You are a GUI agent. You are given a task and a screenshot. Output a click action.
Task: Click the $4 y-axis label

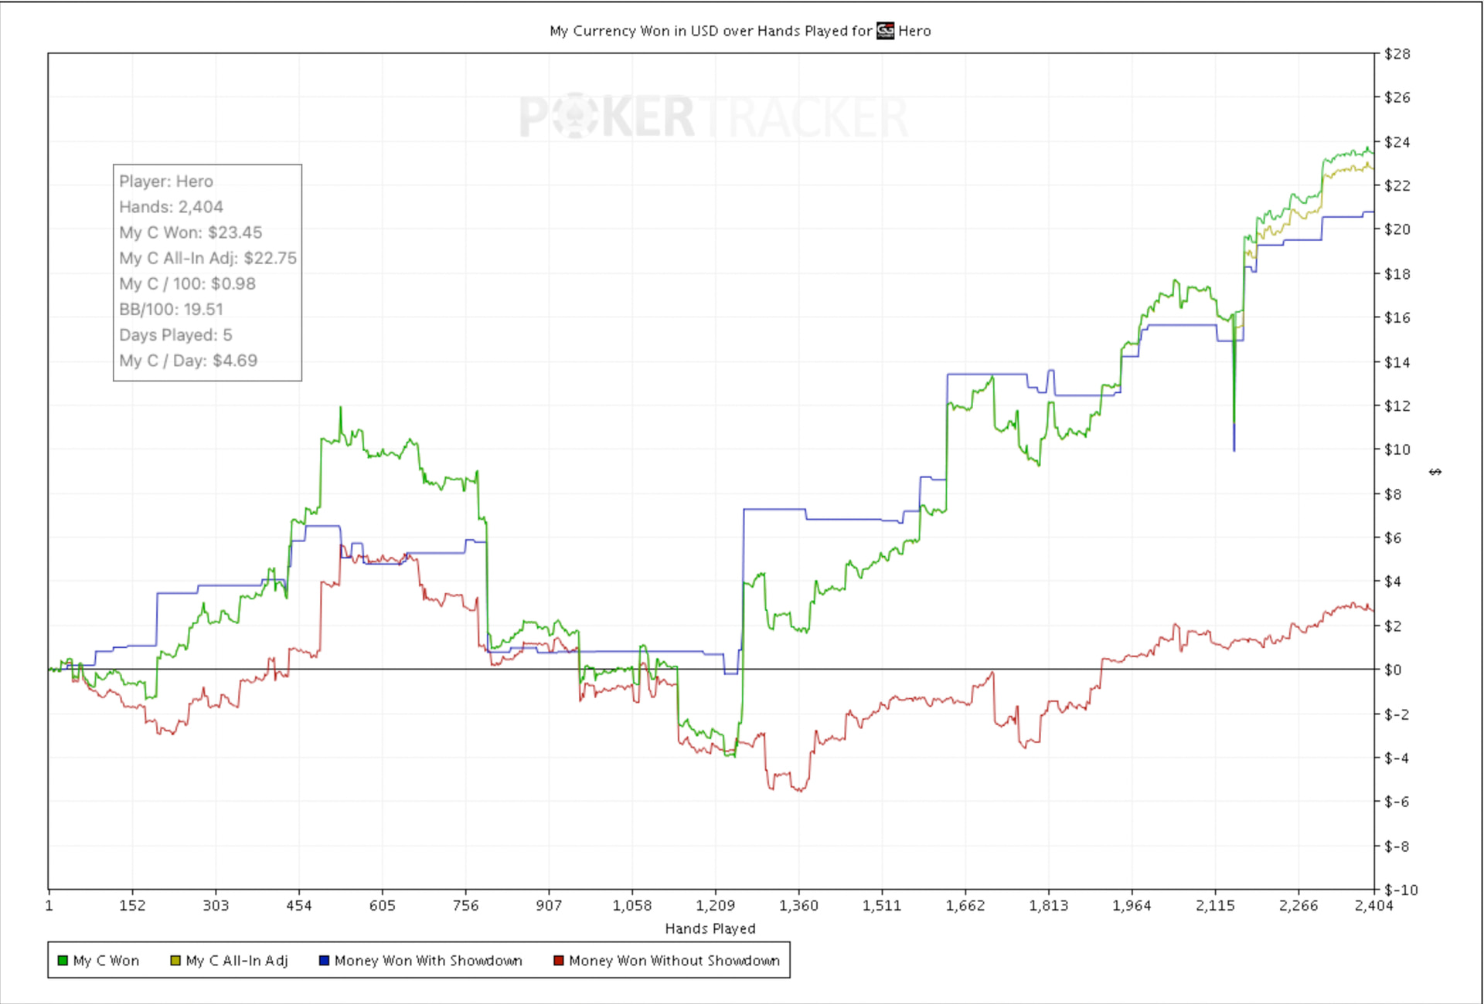tap(1393, 582)
